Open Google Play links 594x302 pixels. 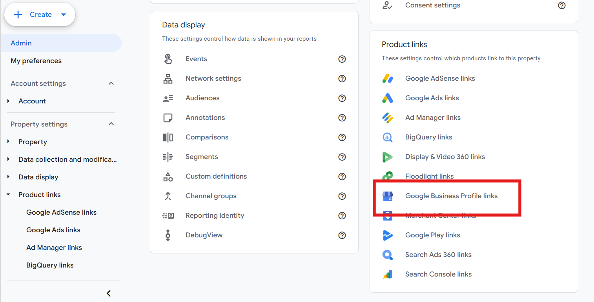point(432,235)
